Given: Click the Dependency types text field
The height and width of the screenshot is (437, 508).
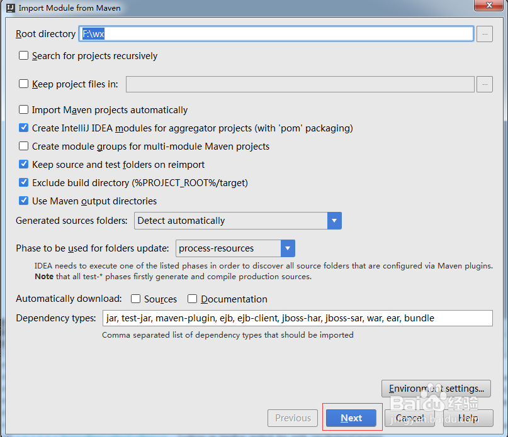Looking at the screenshot, I should (x=297, y=318).
